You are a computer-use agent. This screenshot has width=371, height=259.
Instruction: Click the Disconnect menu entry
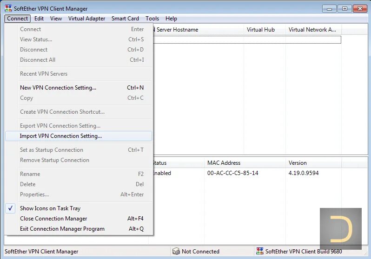point(79,50)
